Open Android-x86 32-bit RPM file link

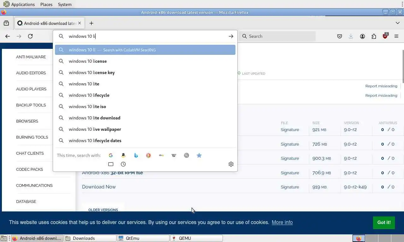[x=112, y=173]
